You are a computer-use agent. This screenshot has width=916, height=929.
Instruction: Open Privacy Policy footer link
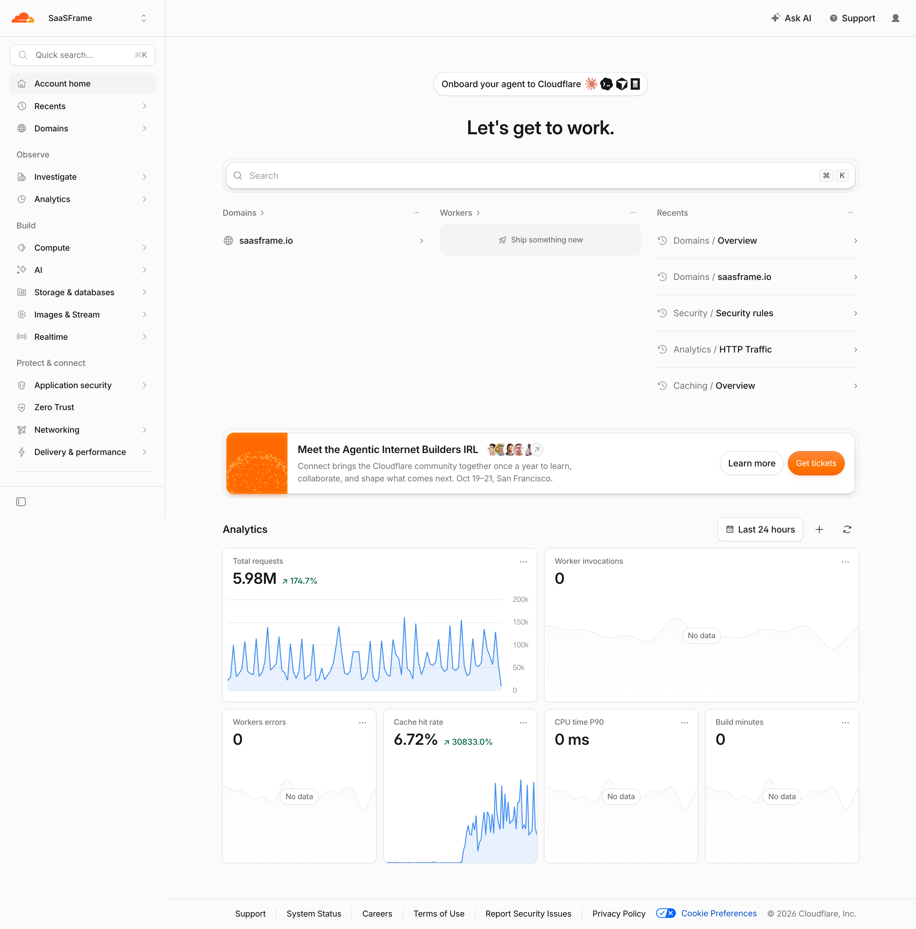coord(619,914)
